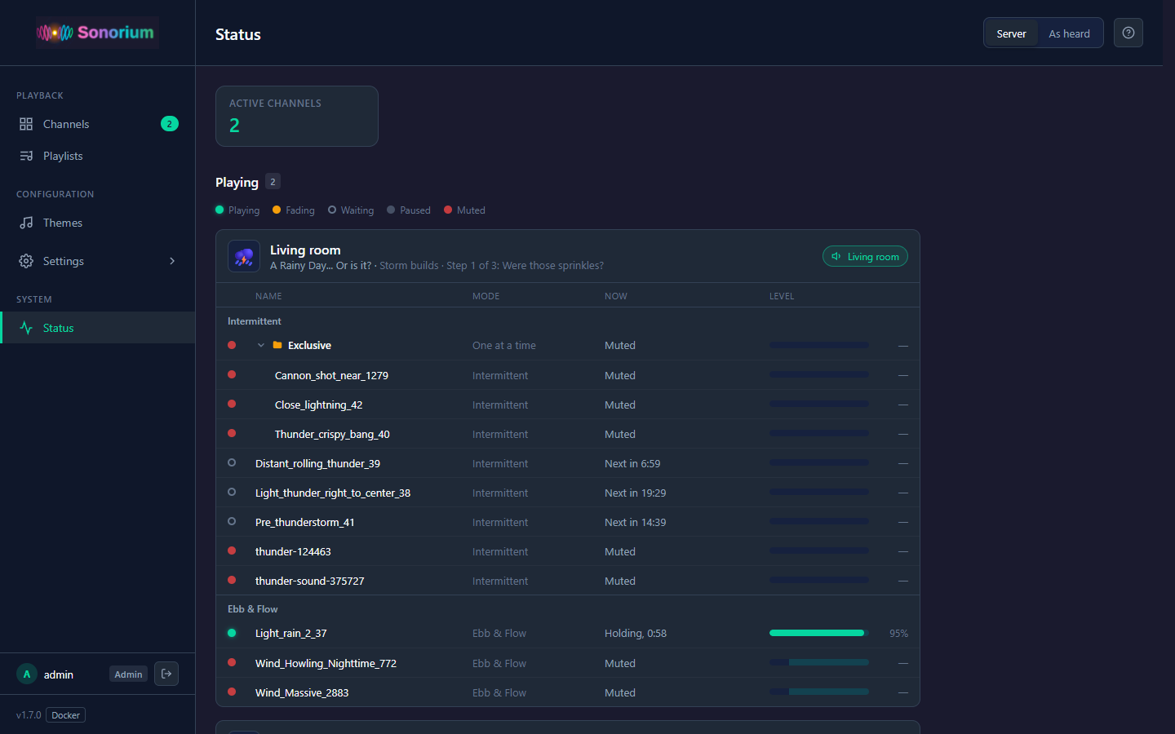1175x734 pixels.
Task: Click the Ebb & Flow section header
Action: coord(252,609)
